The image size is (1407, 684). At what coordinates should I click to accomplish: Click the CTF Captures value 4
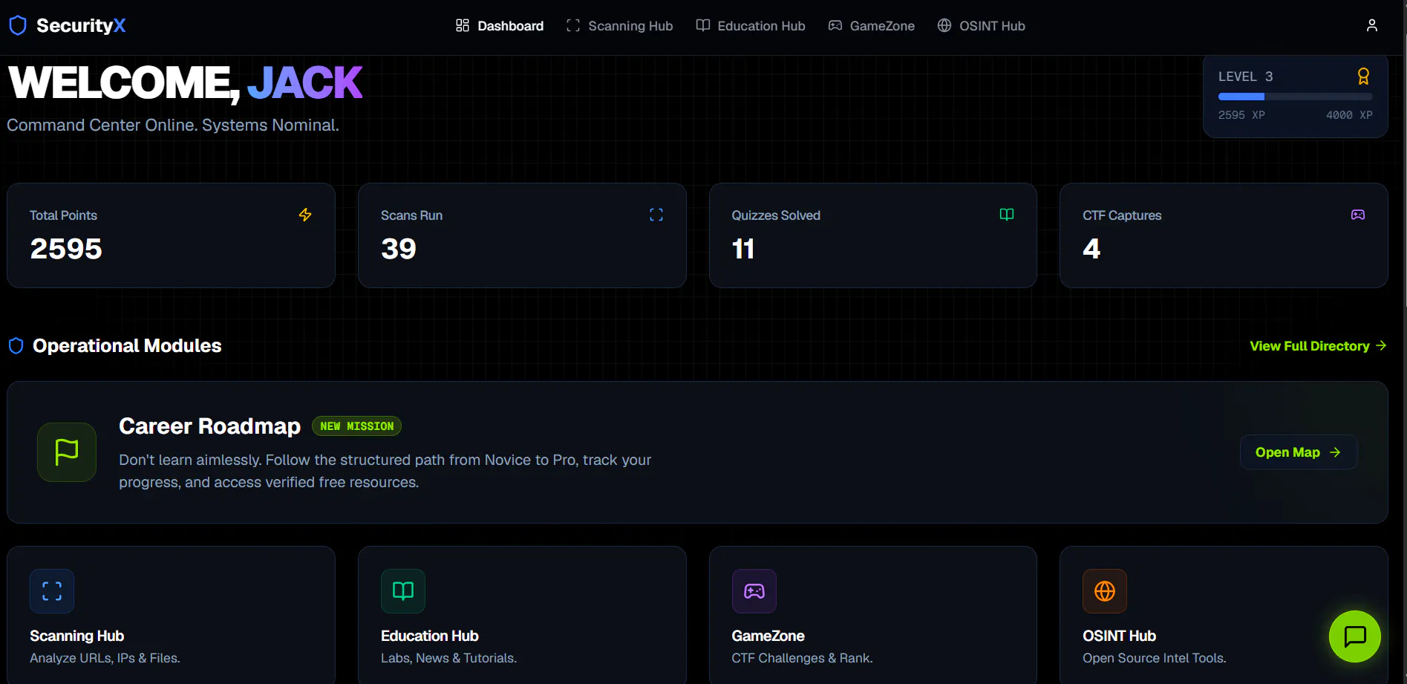coord(1091,249)
